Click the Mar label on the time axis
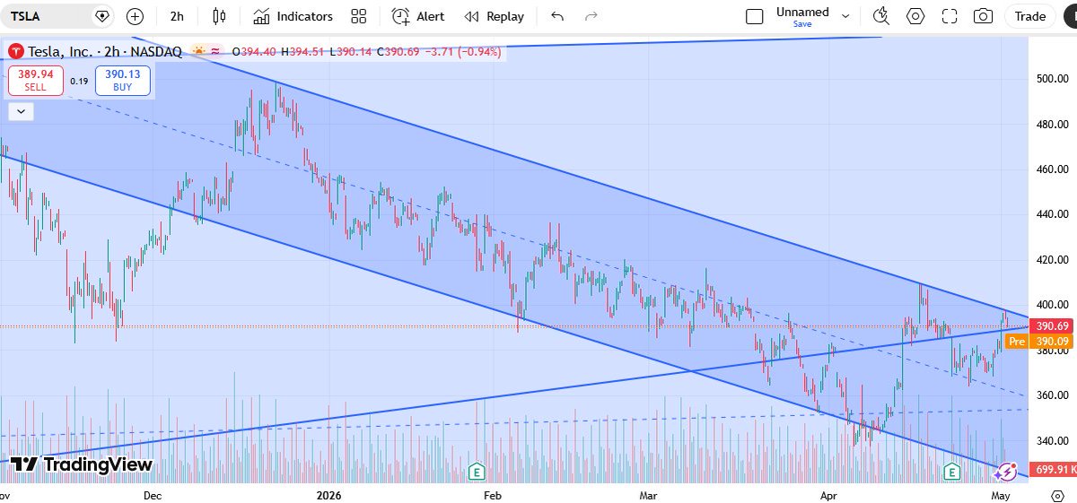Viewport: 1077px width, 503px height. 648,495
